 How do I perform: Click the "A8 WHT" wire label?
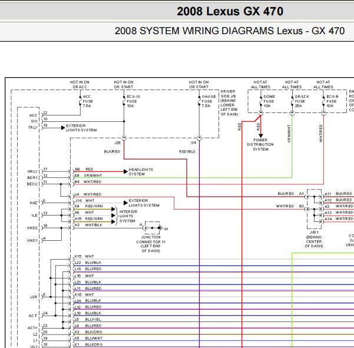click(x=84, y=213)
